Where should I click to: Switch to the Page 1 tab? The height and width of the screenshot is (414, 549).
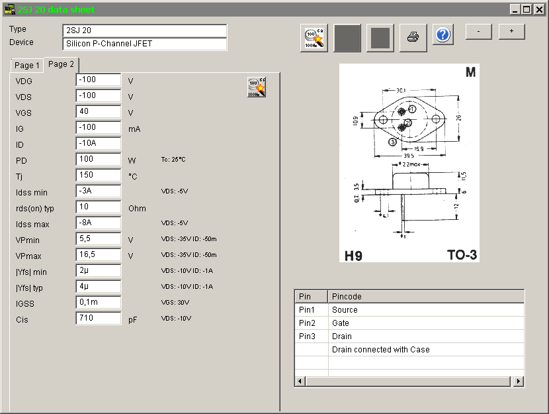(x=27, y=66)
